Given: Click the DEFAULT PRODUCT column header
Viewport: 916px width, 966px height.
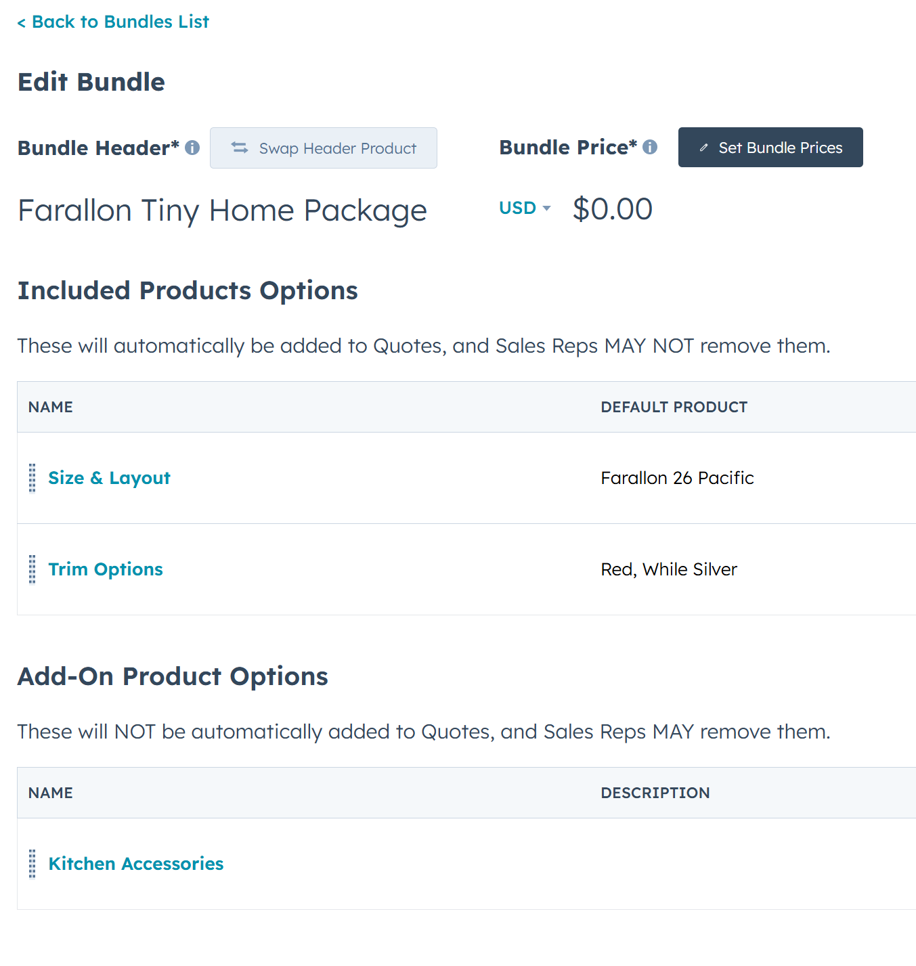Looking at the screenshot, I should 674,406.
